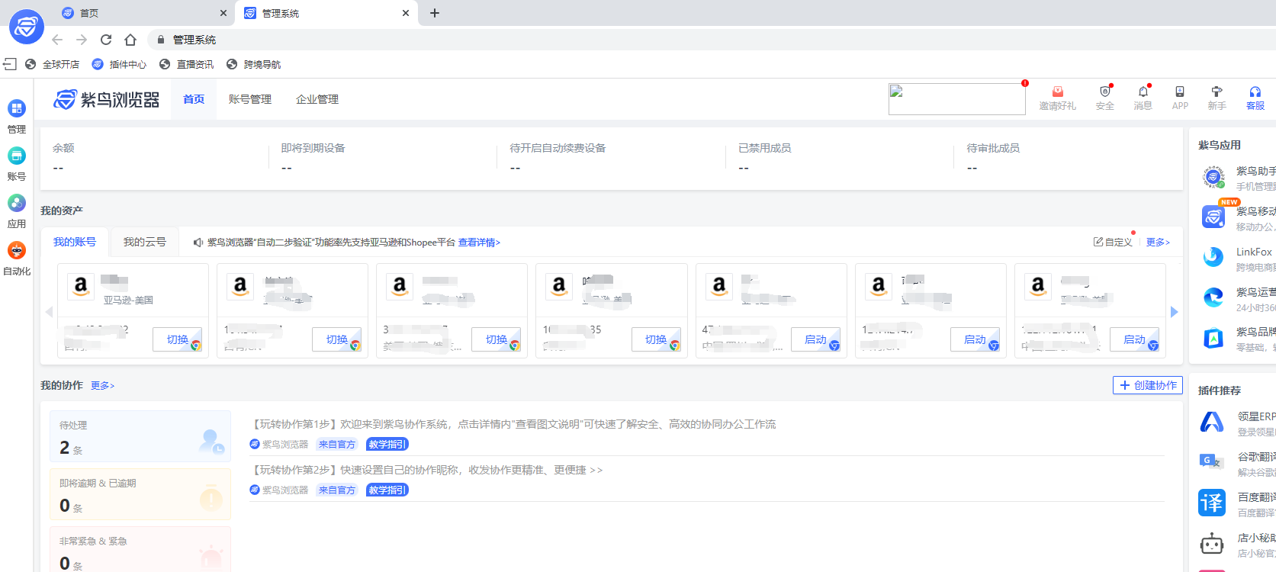Expand 更多 link in 我的资产 panel
The height and width of the screenshot is (572, 1276).
click(1157, 243)
